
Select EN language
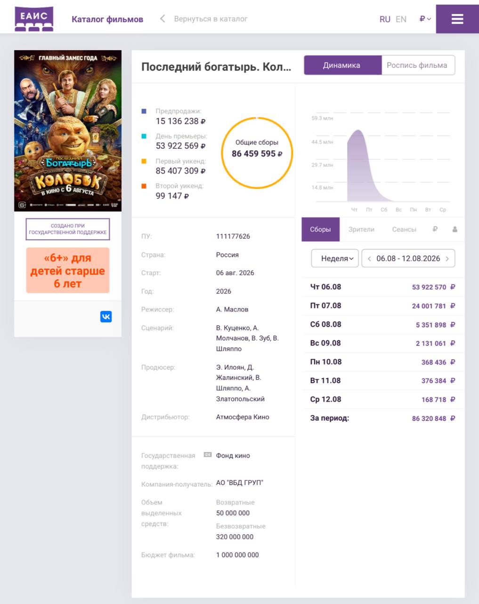(x=401, y=19)
